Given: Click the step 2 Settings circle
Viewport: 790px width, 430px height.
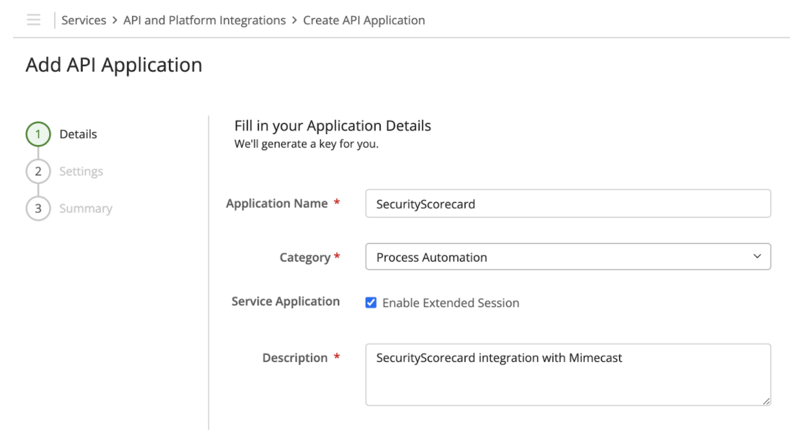Looking at the screenshot, I should point(38,171).
